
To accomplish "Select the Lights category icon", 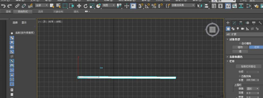I will coord(238,29).
